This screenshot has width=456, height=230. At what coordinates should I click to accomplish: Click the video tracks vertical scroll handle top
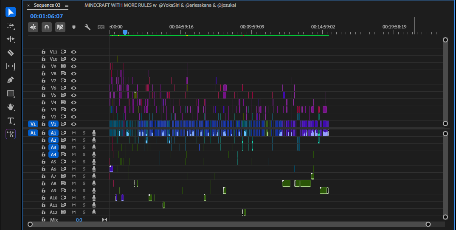[x=445, y=40]
